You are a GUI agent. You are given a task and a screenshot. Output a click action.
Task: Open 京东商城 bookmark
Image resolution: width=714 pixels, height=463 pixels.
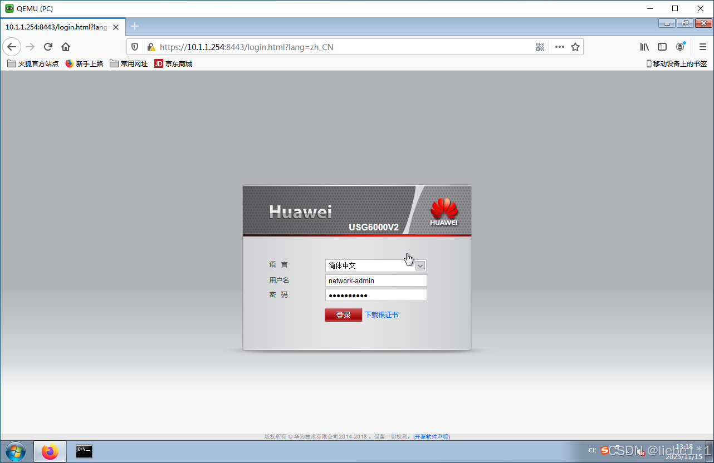173,63
